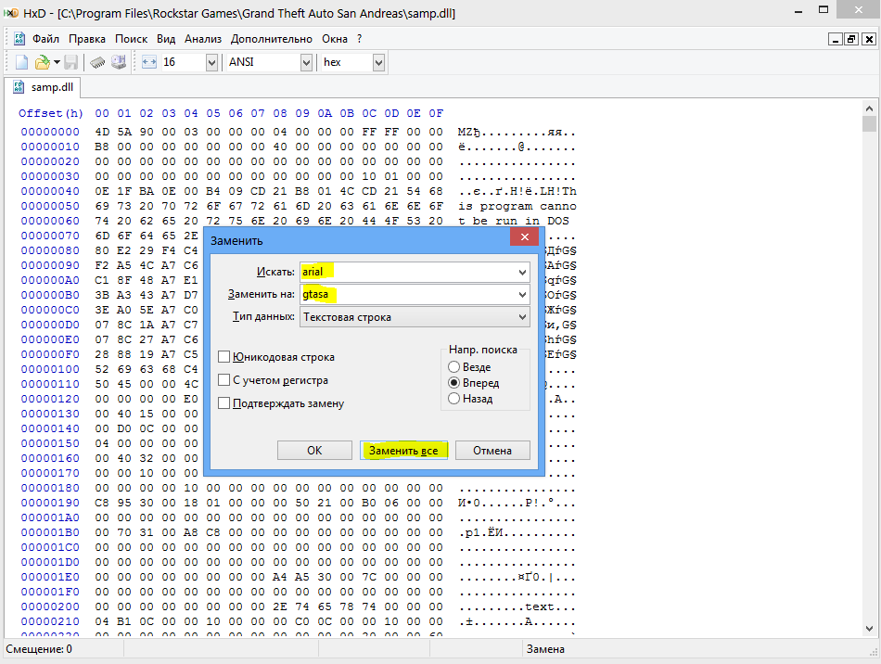
Task: Open the hex offset base dropdown
Action: point(378,62)
